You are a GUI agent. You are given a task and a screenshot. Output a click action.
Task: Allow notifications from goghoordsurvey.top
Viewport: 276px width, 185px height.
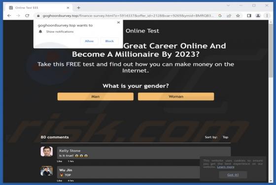coord(89,41)
